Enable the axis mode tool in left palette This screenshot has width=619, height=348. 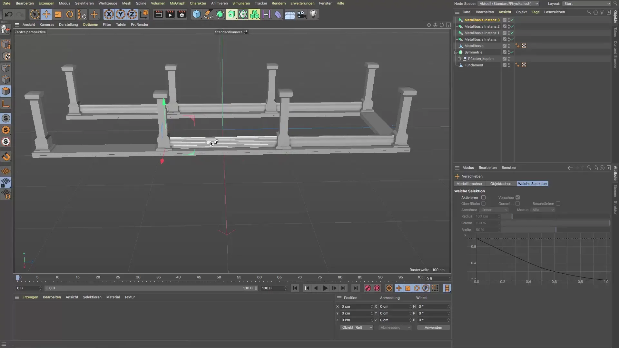[6, 103]
